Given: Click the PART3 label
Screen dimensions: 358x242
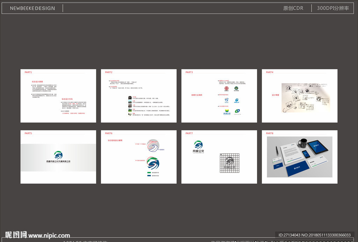Looking at the screenshot, I should click(x=189, y=72).
